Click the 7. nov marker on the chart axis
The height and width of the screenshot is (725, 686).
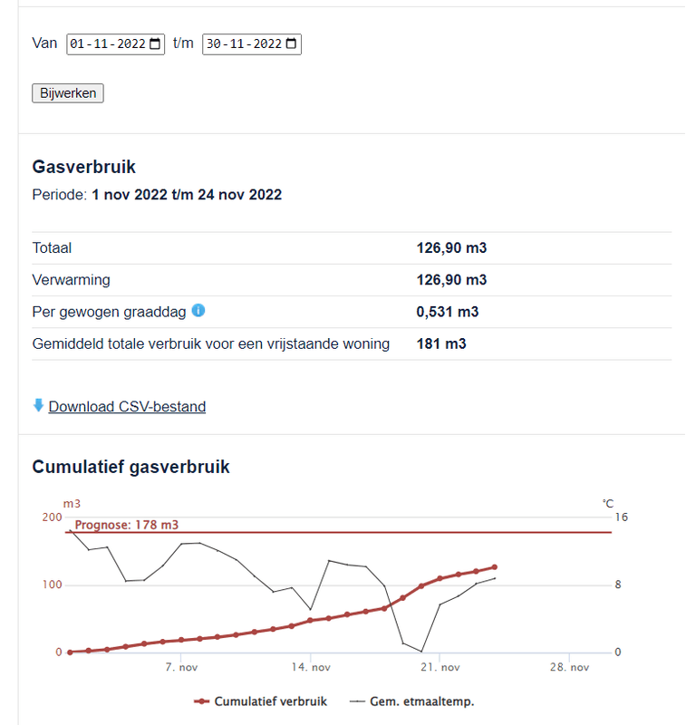pyautogui.click(x=182, y=666)
